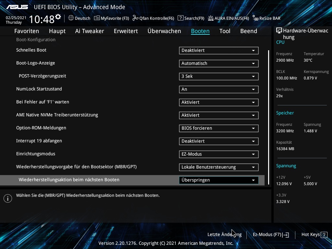The height and width of the screenshot is (249, 332).
Task: Open the Tool tab
Action: point(225,31)
